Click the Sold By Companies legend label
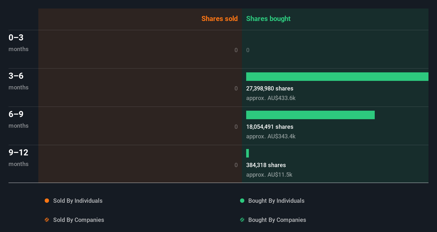This screenshot has width=437, height=232. (x=79, y=220)
